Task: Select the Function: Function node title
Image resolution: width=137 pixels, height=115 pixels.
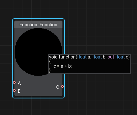Action: [x=38, y=25]
